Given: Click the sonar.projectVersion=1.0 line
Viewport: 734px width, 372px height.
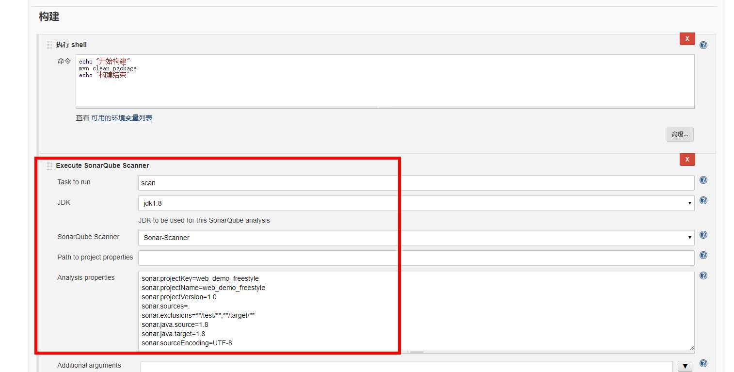Looking at the screenshot, I should coord(179,297).
